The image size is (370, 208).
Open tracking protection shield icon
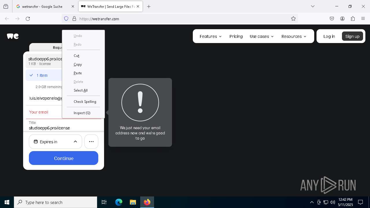coord(66,19)
